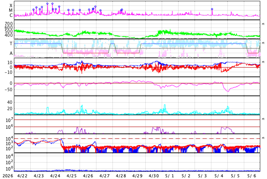This screenshot has height=179, width=267.
Task: Click the lone flare marker on 5/4
Action: pyautogui.click(x=212, y=9)
